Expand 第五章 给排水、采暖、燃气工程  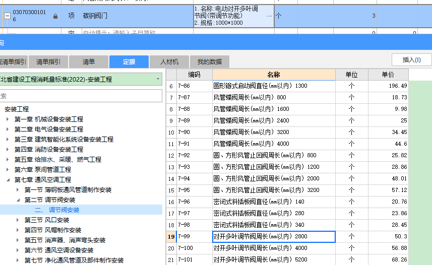click(x=8, y=160)
